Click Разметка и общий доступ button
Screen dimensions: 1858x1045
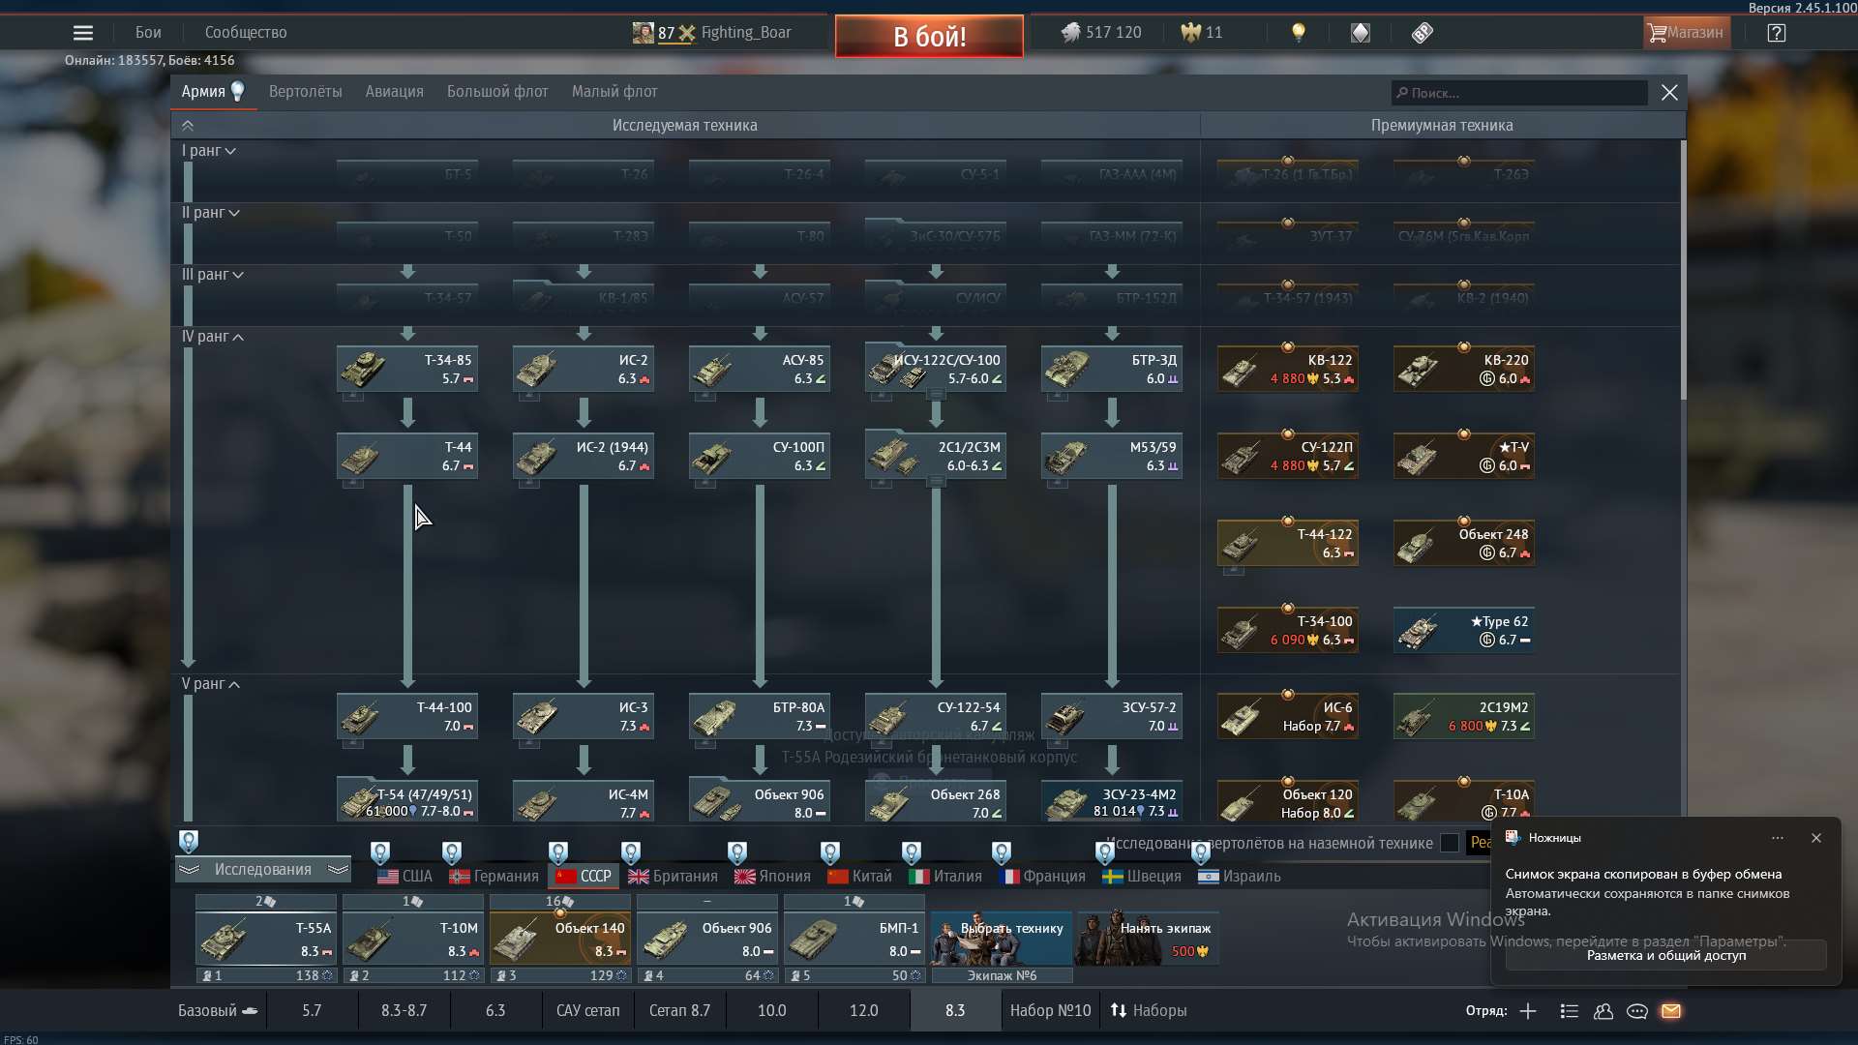coord(1666,955)
